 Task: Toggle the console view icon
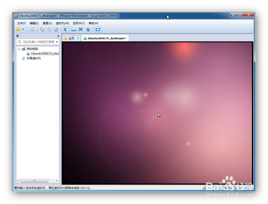98,29
